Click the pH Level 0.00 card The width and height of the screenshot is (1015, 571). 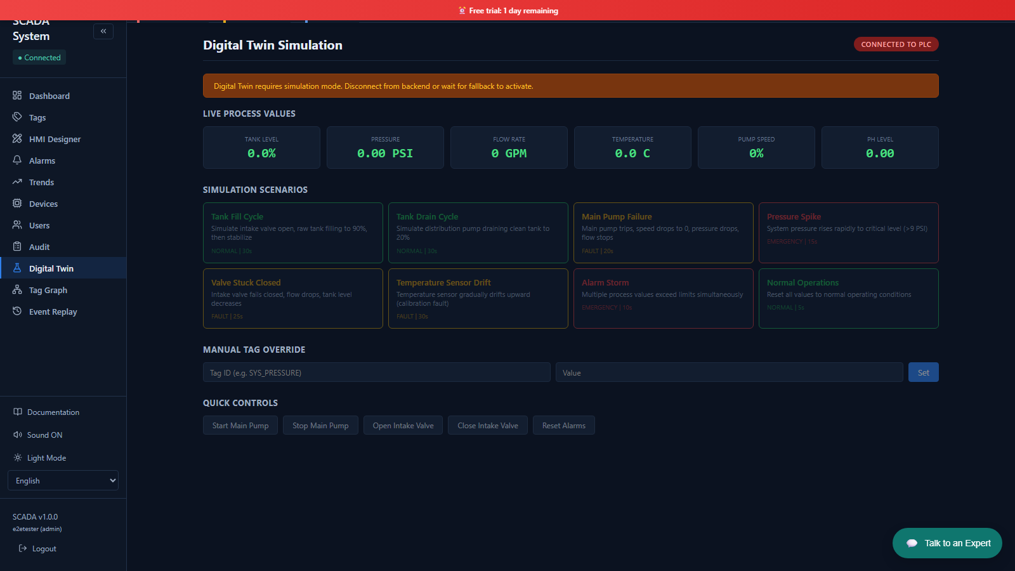click(880, 147)
